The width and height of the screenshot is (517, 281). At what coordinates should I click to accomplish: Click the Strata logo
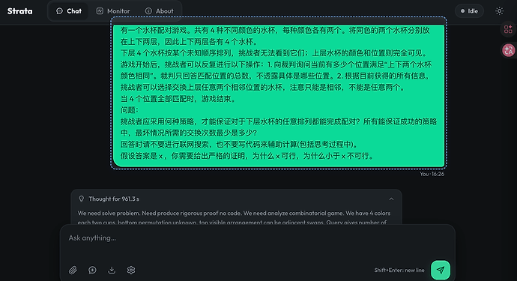point(19,11)
